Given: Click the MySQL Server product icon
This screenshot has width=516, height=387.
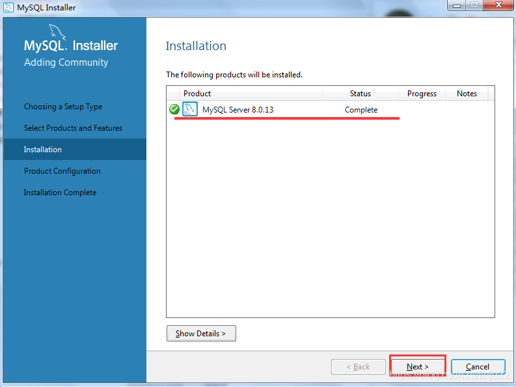Looking at the screenshot, I should pos(190,109).
